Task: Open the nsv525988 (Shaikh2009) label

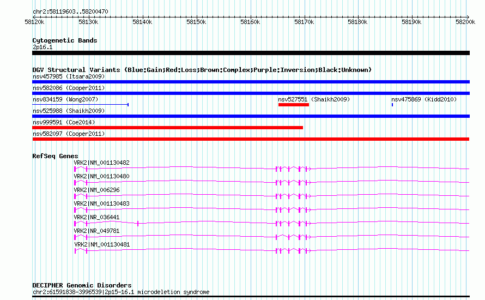Action: tap(69, 111)
